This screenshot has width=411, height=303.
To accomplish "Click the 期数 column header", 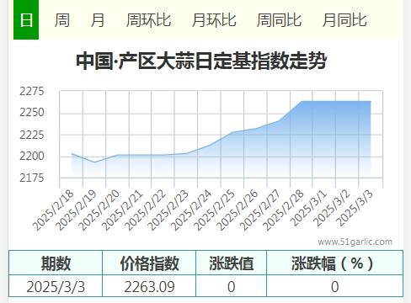I will tap(56, 263).
